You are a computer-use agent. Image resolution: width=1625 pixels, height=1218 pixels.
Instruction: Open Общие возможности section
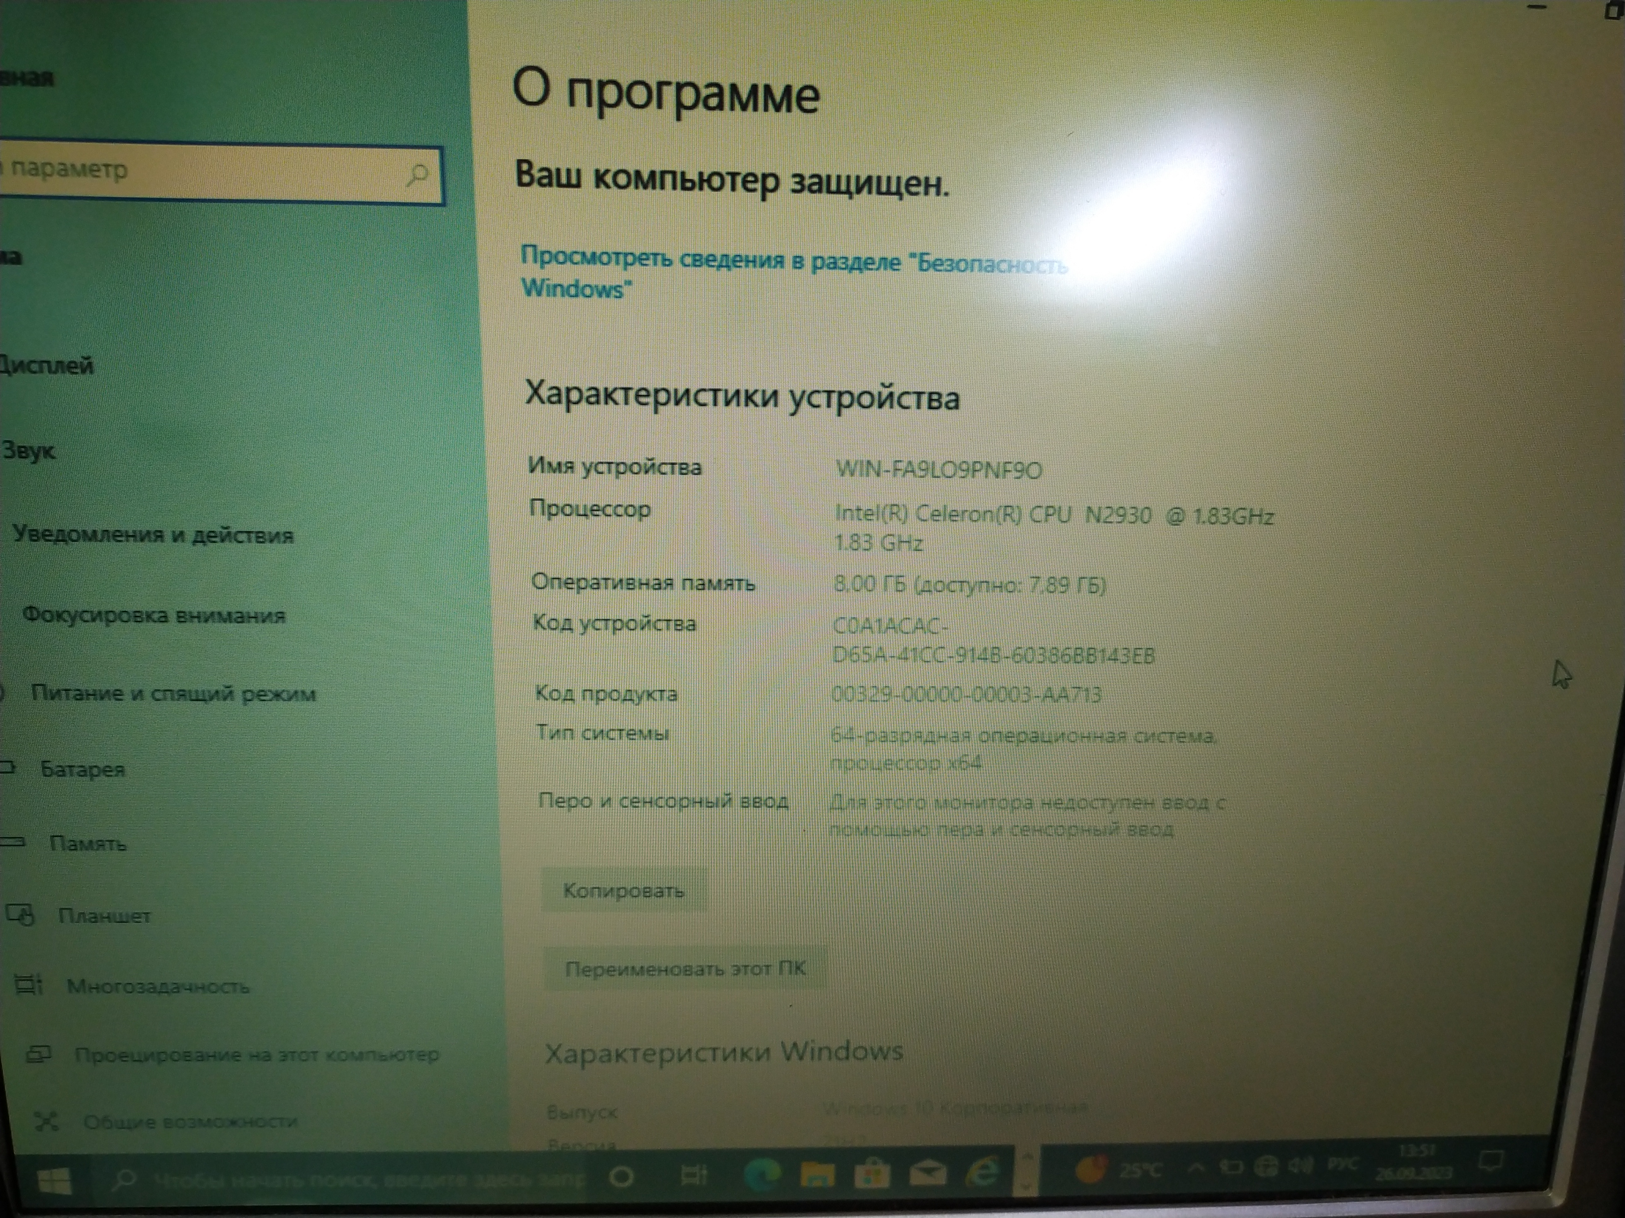190,1122
